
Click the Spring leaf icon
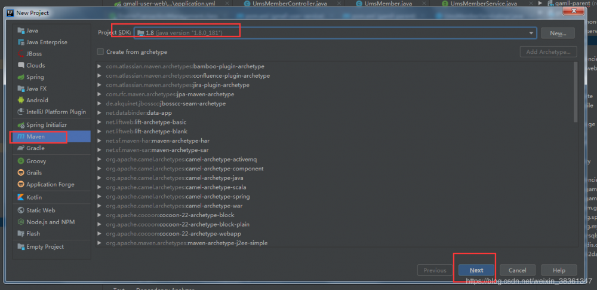pyautogui.click(x=20, y=77)
